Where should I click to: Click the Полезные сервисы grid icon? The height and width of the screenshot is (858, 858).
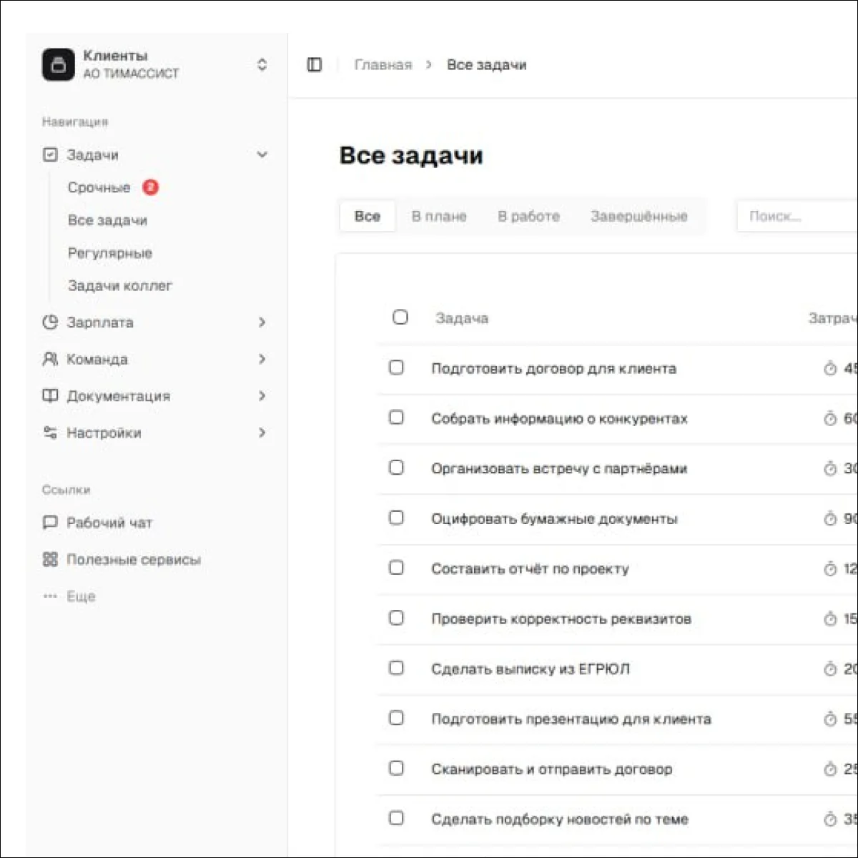pos(50,559)
